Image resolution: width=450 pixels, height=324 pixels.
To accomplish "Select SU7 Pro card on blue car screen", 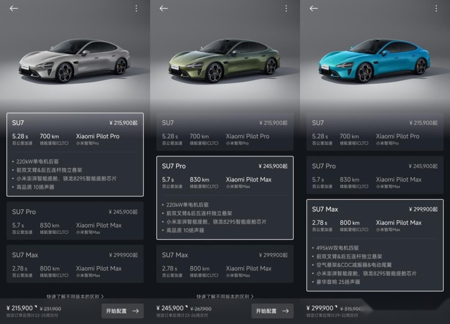I will pos(375,175).
